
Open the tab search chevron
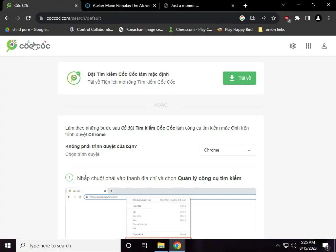tap(283, 5)
